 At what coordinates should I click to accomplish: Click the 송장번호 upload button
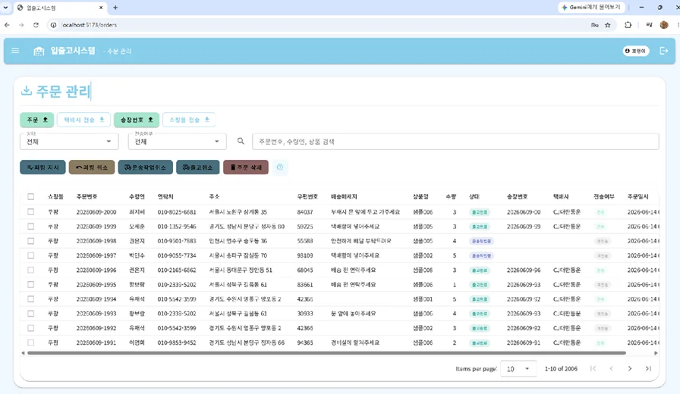[x=137, y=120]
